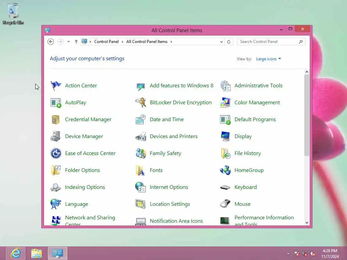Open the Action Center flag icon
347x260 pixels.
pyautogui.click(x=56, y=86)
